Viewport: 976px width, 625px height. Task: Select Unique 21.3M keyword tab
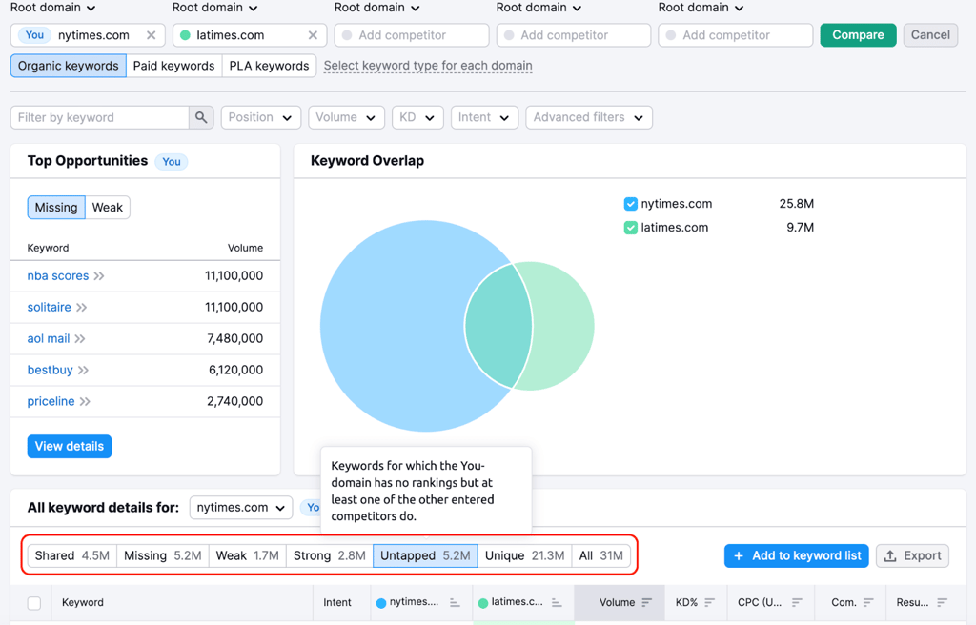[525, 555]
